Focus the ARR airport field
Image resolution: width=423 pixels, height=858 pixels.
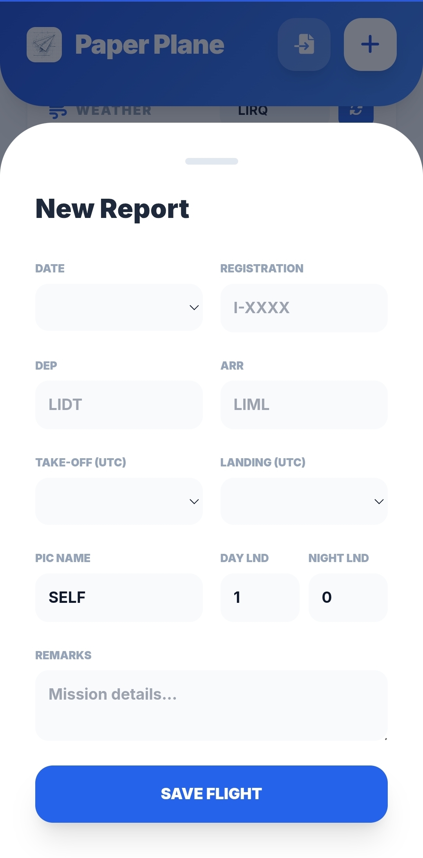304,405
